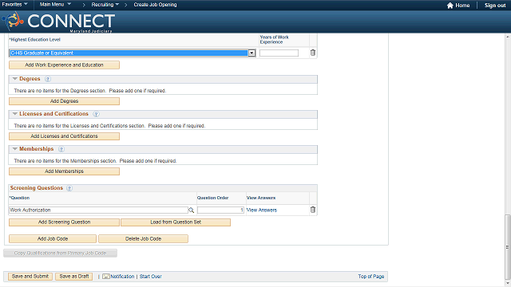Focus the Question Order field
The image size is (511, 287).
(220, 210)
